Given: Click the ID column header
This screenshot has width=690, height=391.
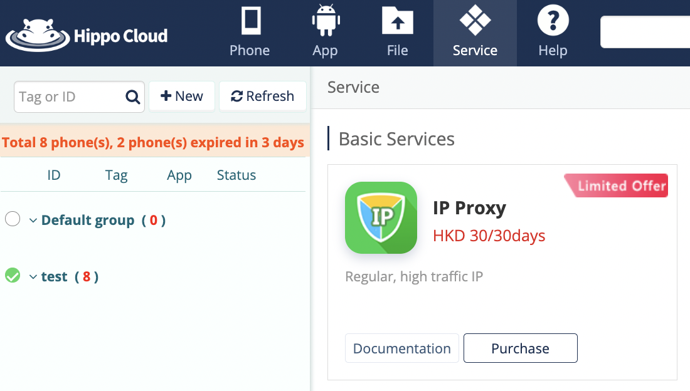Looking at the screenshot, I should point(54,175).
